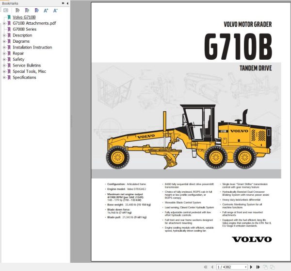Expand the Repair bookmark node
This screenshot has width=291, height=271.
(4, 53)
